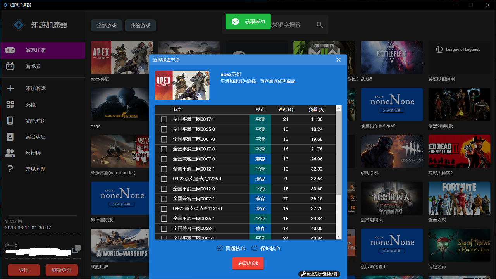
Task: Open the 战舰世界 World of Warships thumbnail
Action: click(120, 245)
